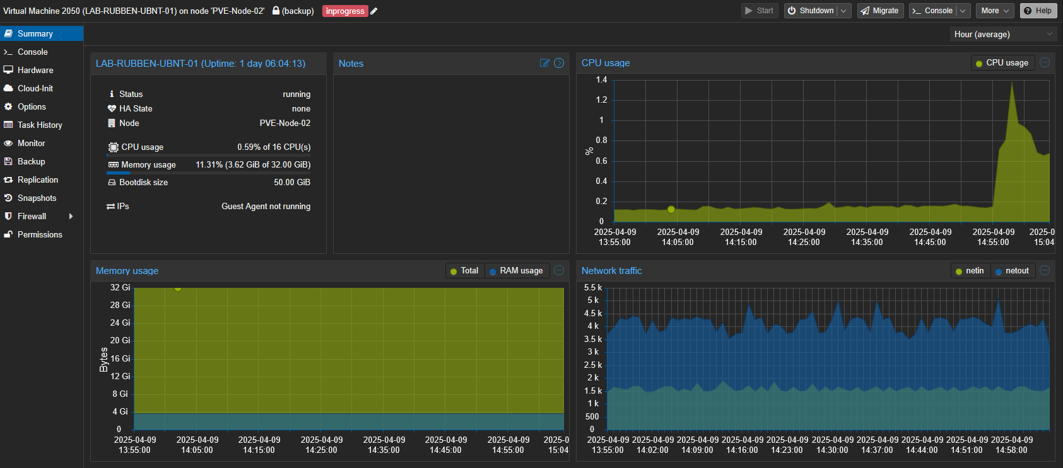
Task: Click the undo icon on Network traffic chart
Action: [x=1045, y=271]
